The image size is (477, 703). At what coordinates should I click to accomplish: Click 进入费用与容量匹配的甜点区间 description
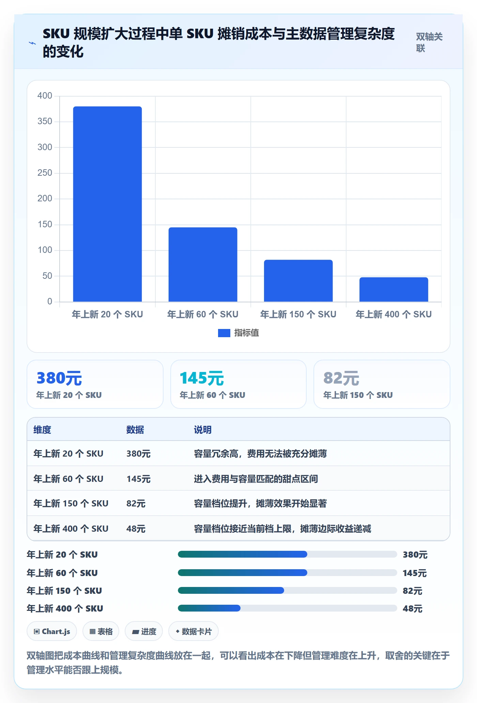(x=256, y=479)
